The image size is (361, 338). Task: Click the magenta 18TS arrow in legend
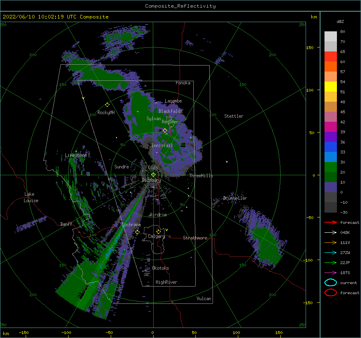[x=331, y=273]
